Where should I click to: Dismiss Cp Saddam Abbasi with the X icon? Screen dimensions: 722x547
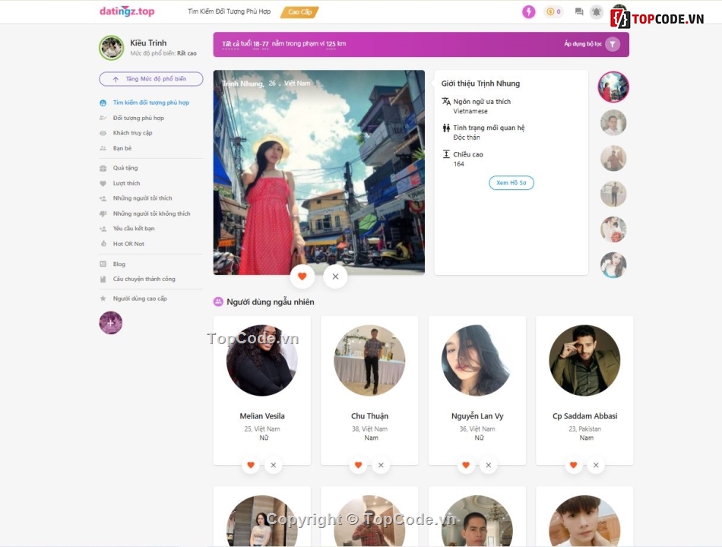click(596, 465)
